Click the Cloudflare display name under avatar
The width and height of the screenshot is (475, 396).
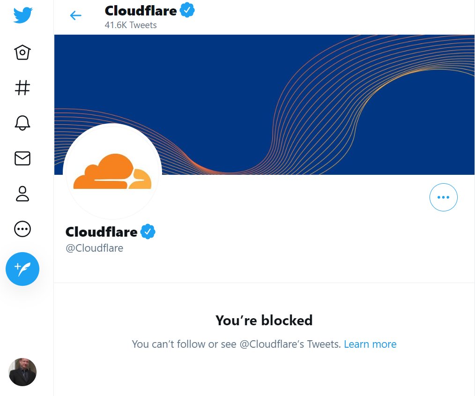(x=102, y=232)
